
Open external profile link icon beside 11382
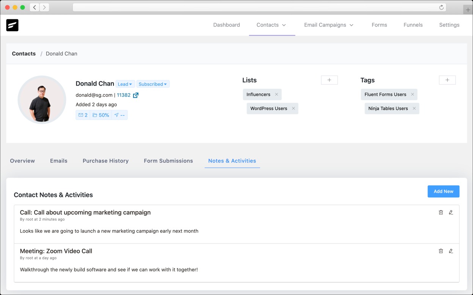[135, 95]
